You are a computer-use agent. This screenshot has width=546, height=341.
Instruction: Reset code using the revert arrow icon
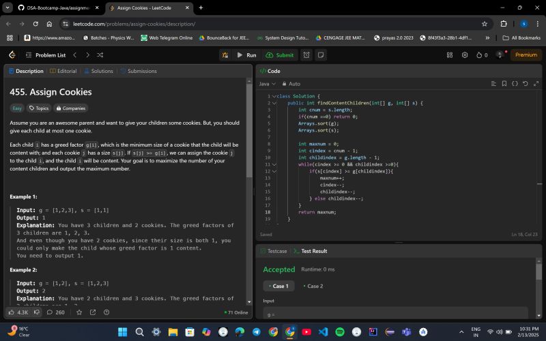tap(525, 83)
